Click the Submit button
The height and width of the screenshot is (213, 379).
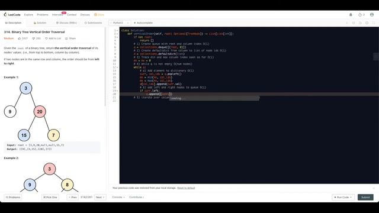365,197
